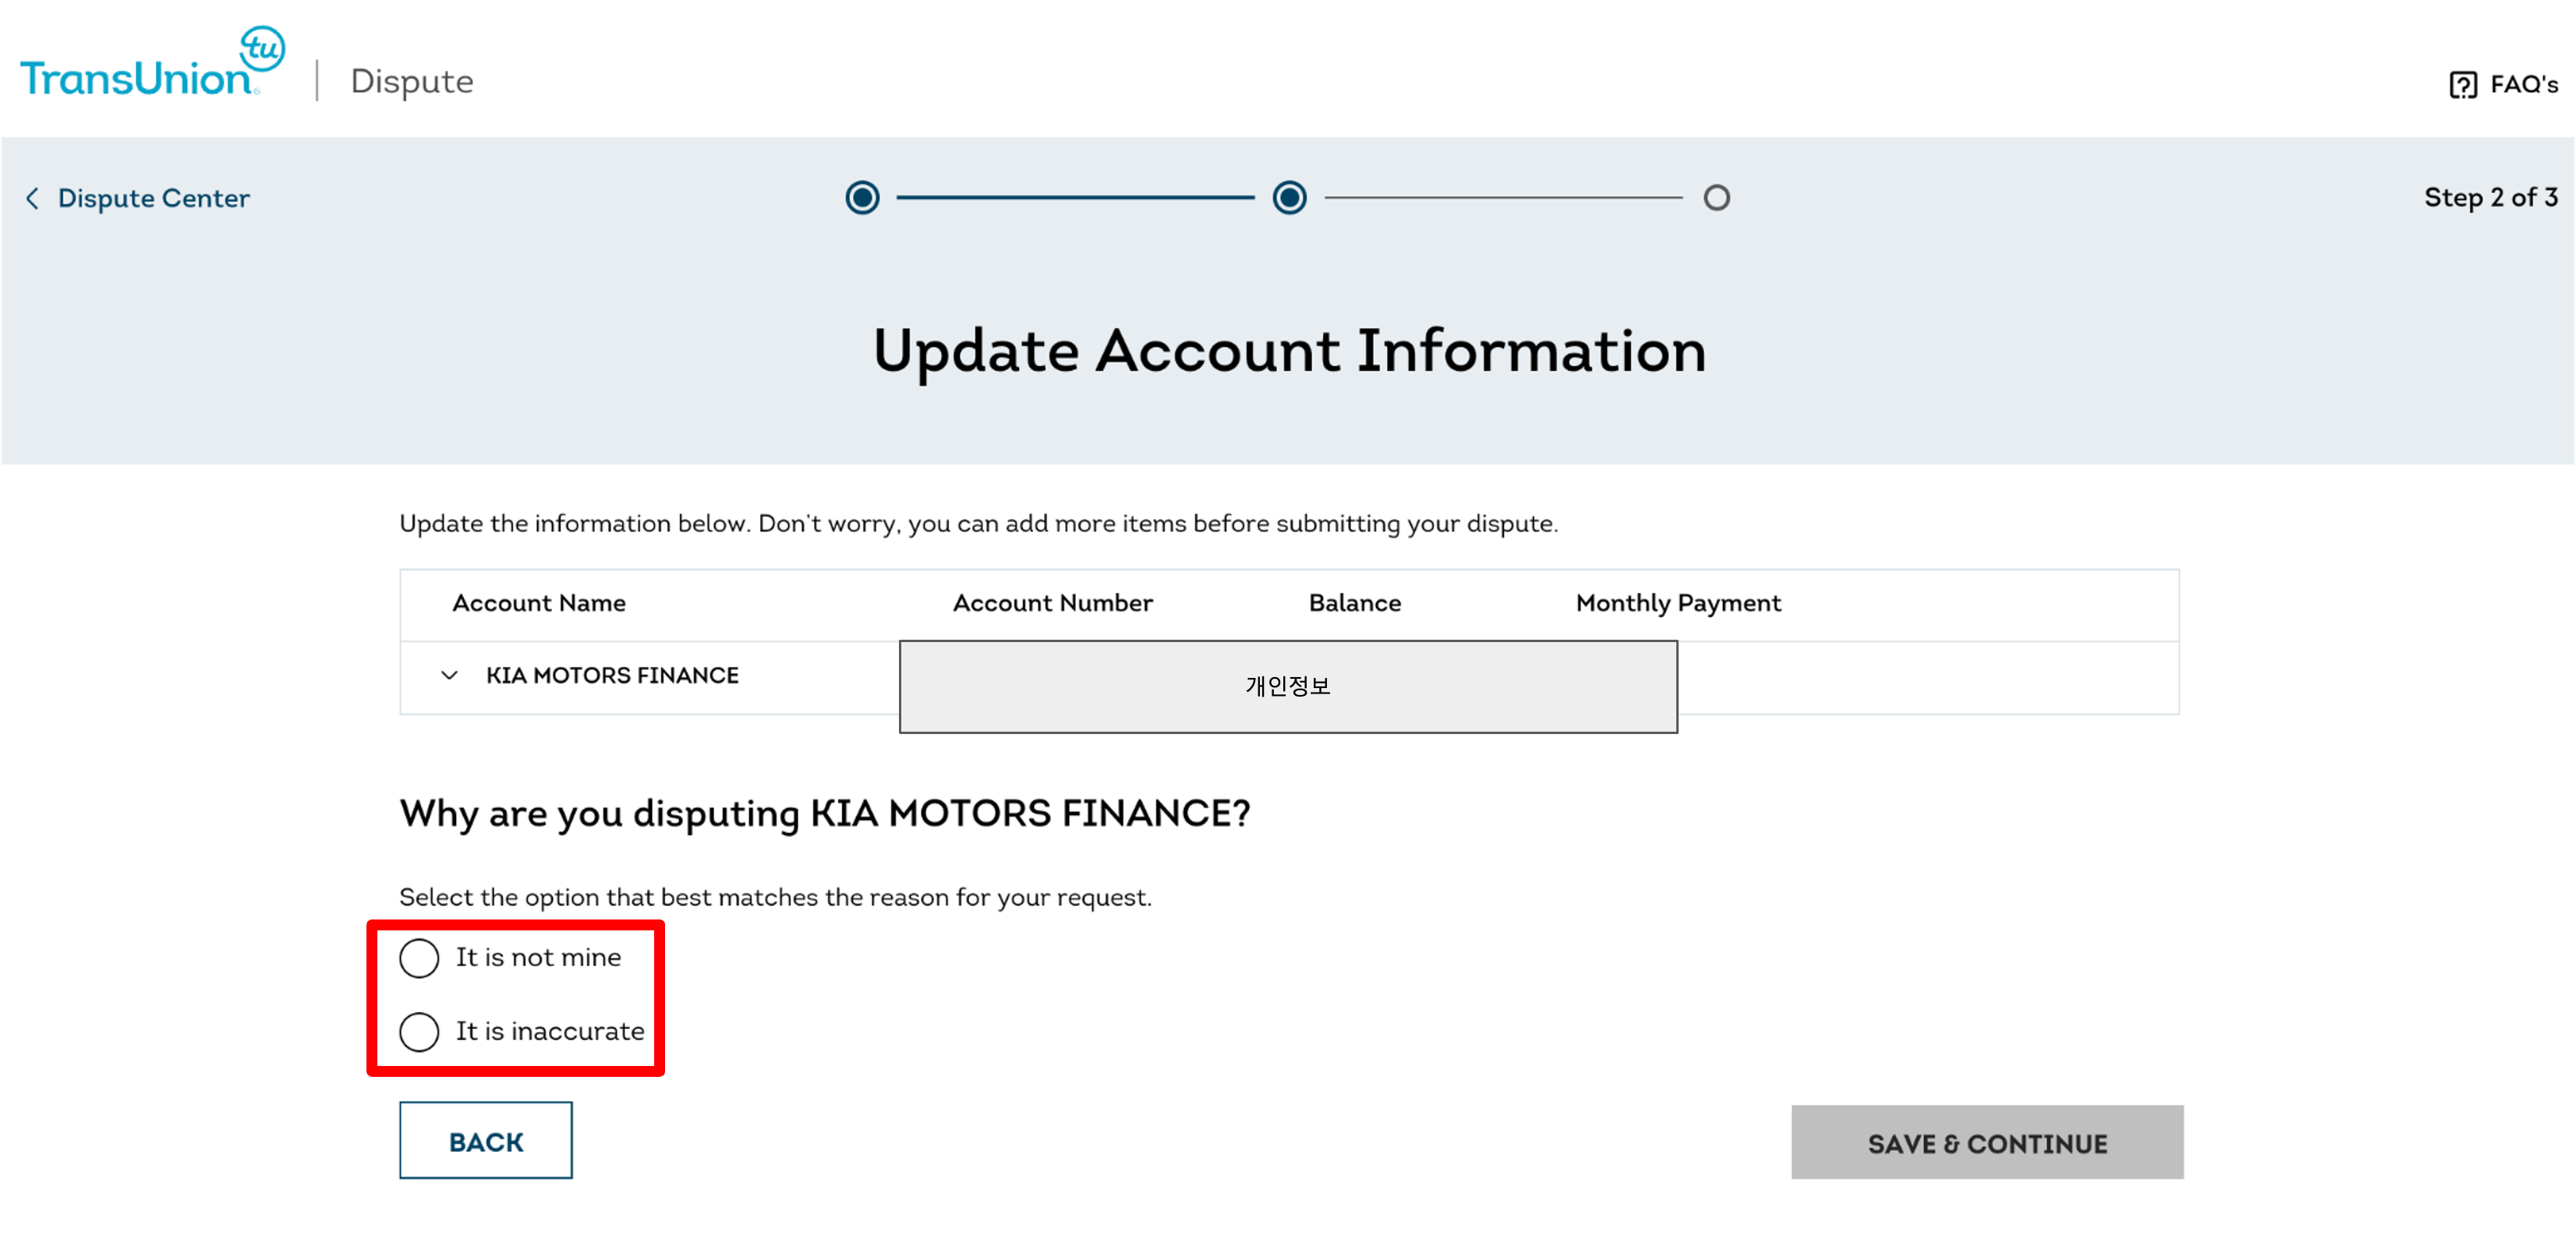Click the second step progress circle
Image resolution: width=2576 pixels, height=1260 pixels.
(x=1289, y=198)
